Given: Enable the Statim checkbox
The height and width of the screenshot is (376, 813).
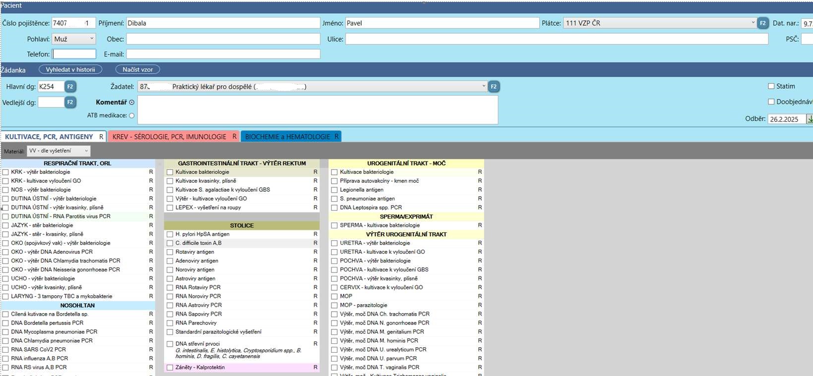Looking at the screenshot, I should (771, 86).
